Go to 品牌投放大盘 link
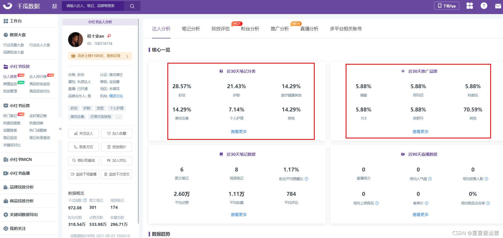 pyautogui.click(x=14, y=52)
